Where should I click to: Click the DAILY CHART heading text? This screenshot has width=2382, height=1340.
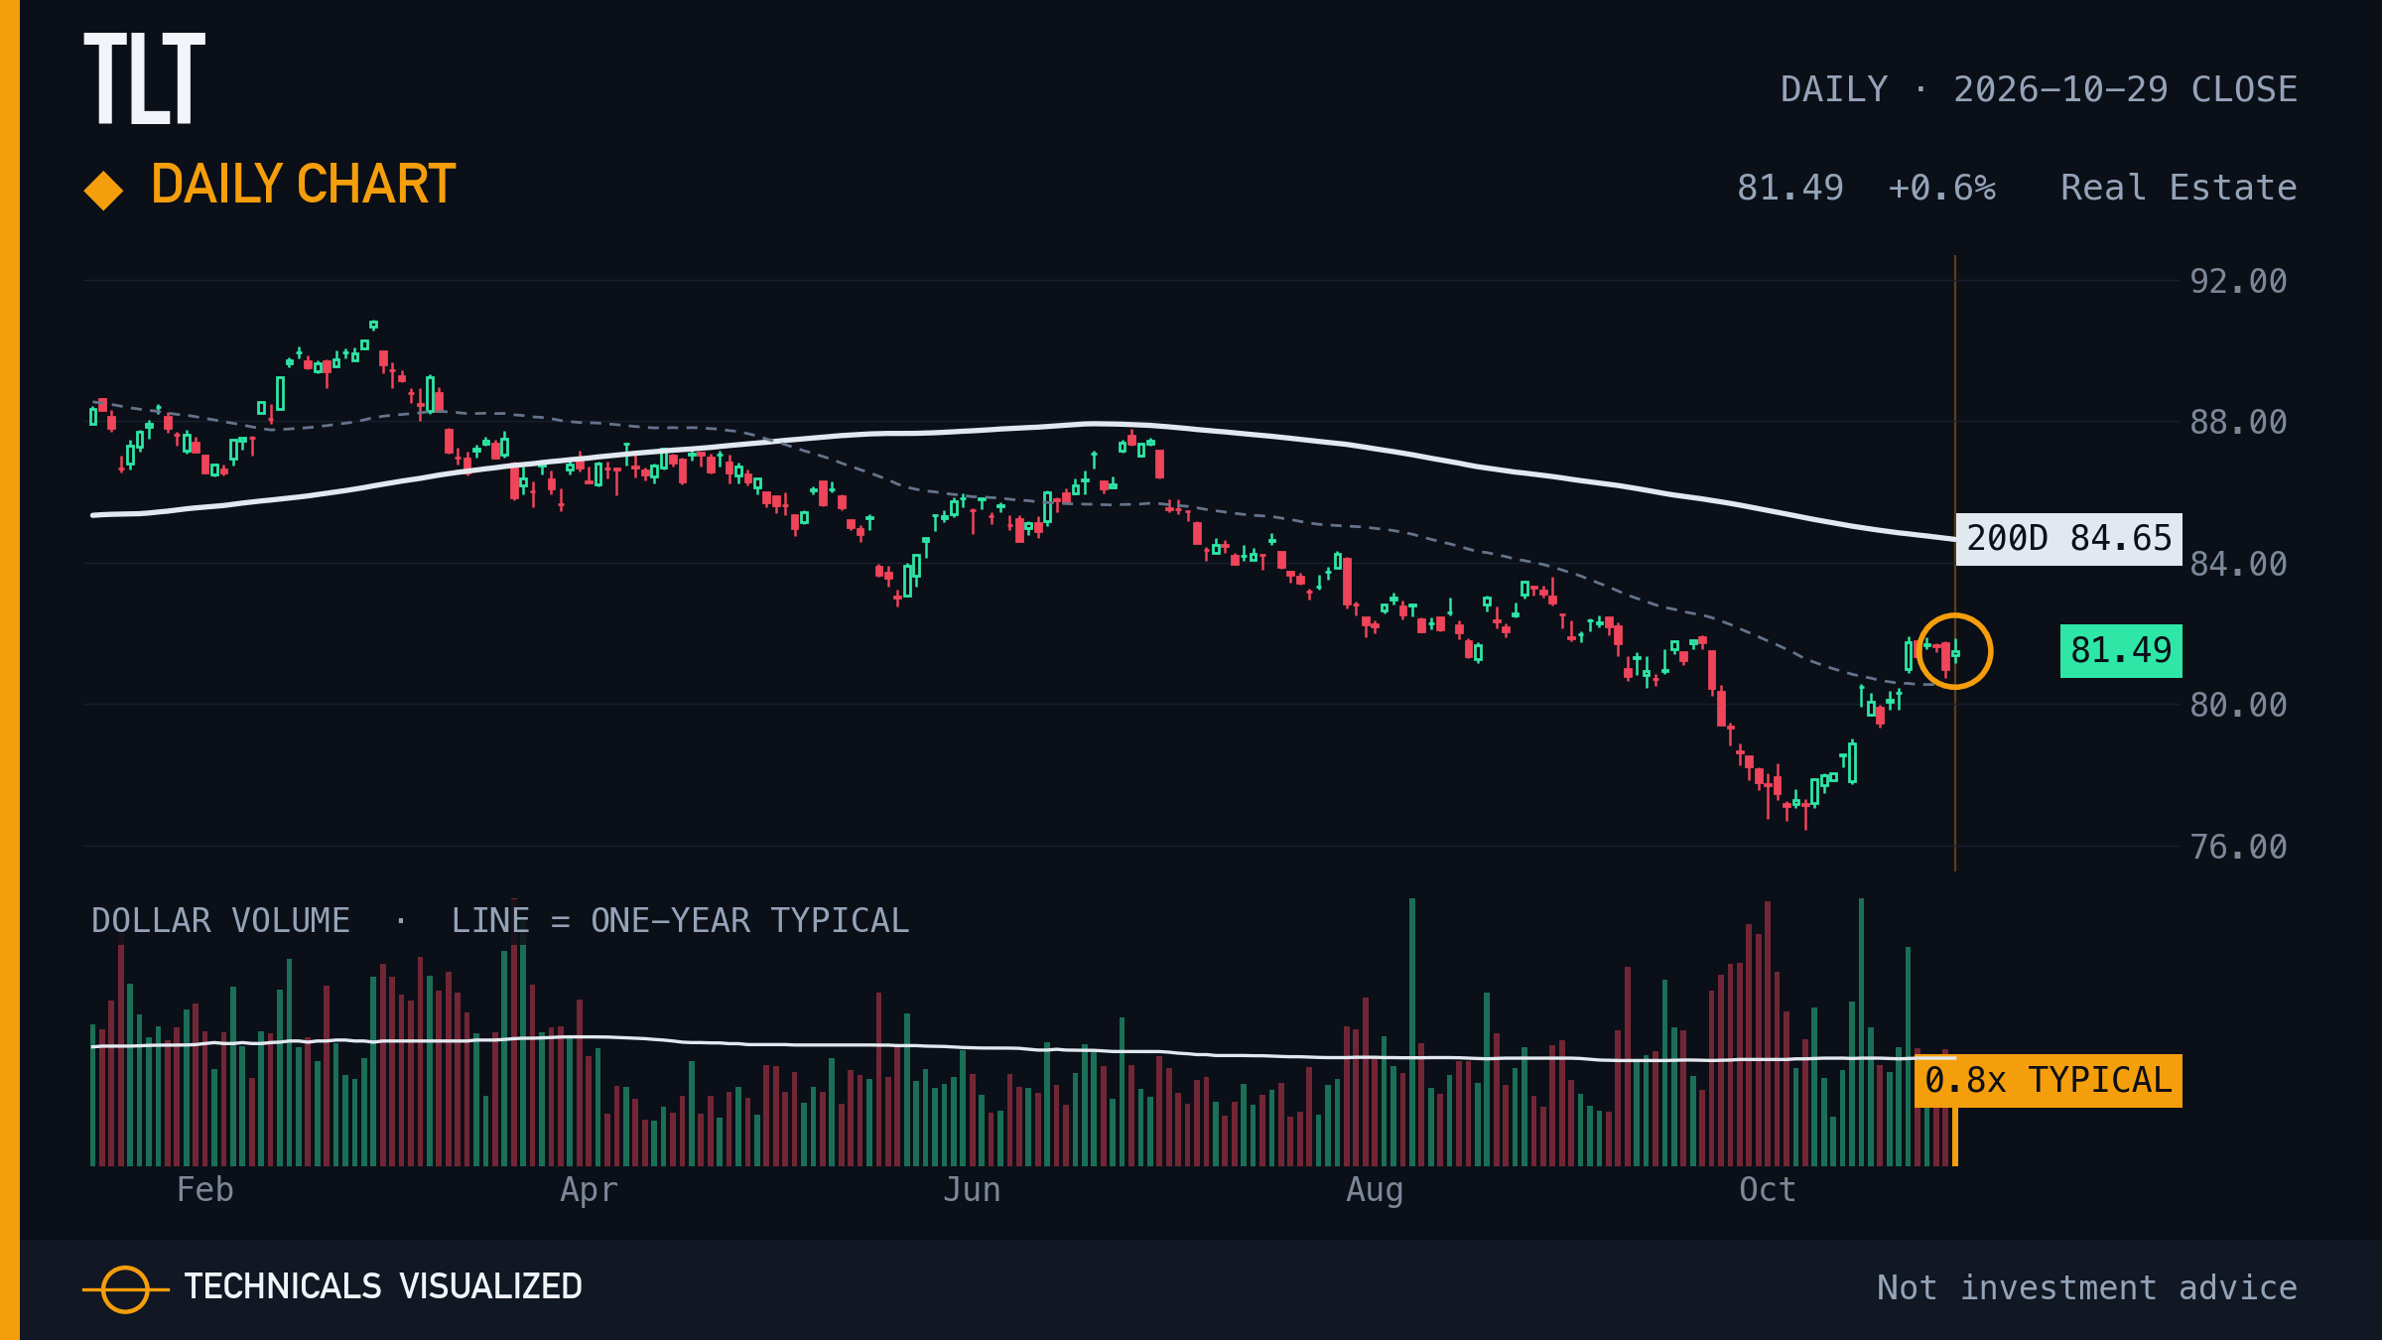click(x=304, y=185)
